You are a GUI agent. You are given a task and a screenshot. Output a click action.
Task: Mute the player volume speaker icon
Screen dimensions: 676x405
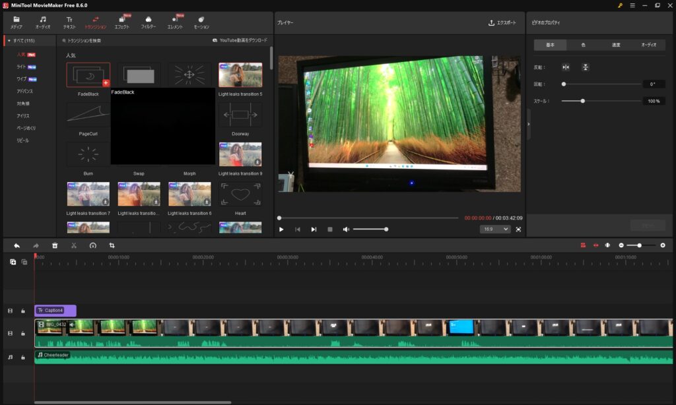(x=346, y=229)
